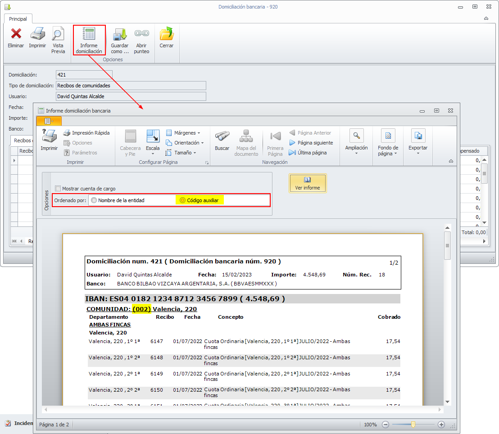499x434 pixels.
Task: Click the Usuario field David Quintas Alcalde
Action: coord(131,96)
